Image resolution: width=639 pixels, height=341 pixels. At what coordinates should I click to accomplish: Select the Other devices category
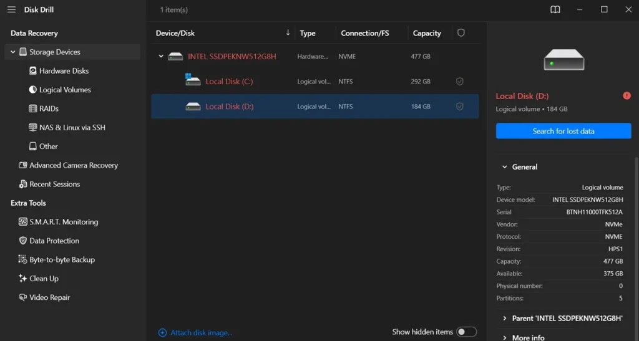point(49,146)
